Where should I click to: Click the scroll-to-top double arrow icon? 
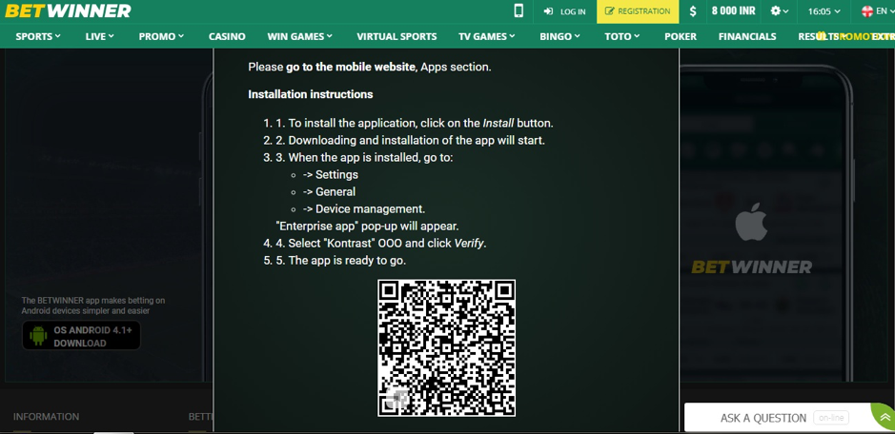click(x=885, y=418)
